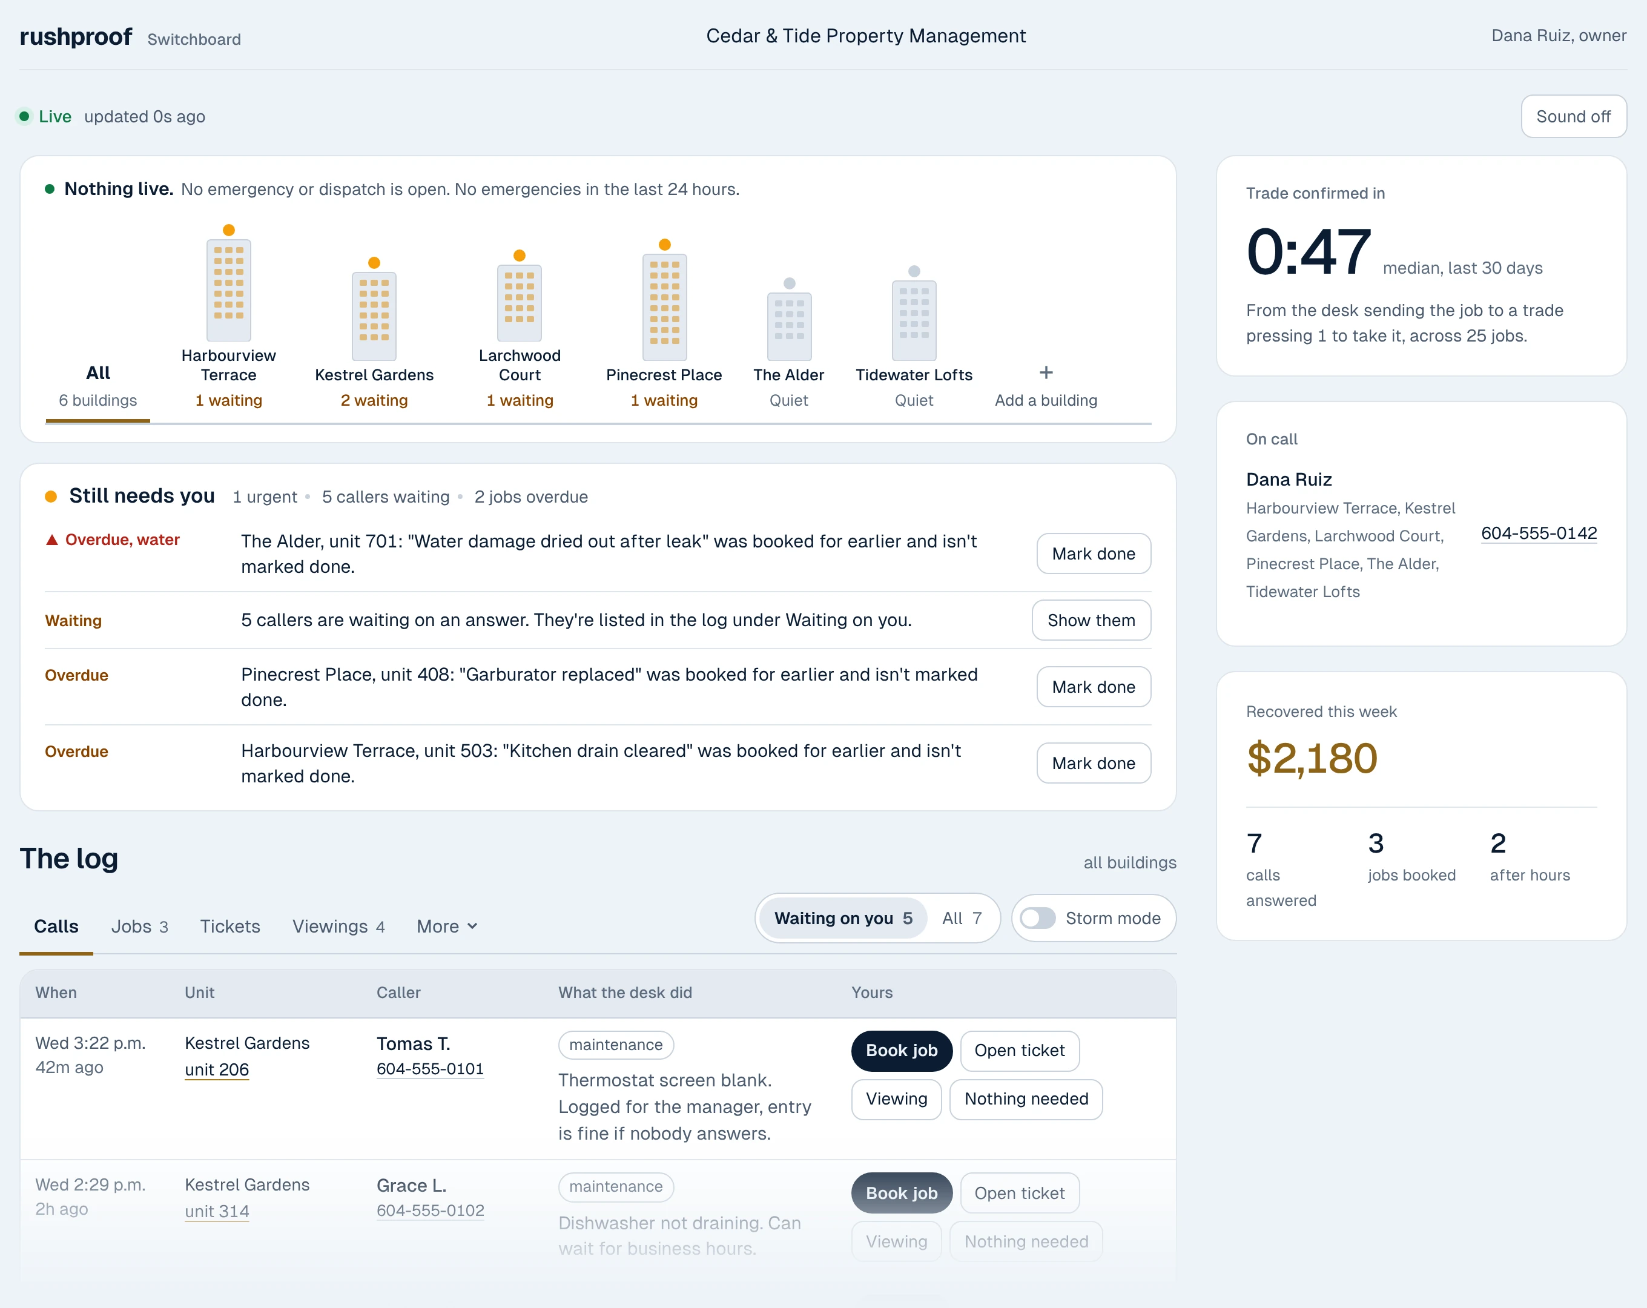Turn sound on with Sound off button
The image size is (1647, 1308).
click(1573, 116)
